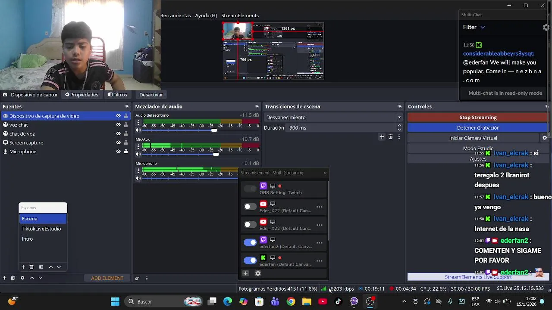Disable ederfan Kick destination switch

[250, 260]
